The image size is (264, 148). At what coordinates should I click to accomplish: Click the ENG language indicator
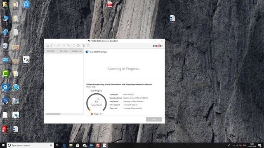point(245,145)
